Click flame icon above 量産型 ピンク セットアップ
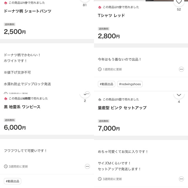188x188 pixels. point(100,100)
